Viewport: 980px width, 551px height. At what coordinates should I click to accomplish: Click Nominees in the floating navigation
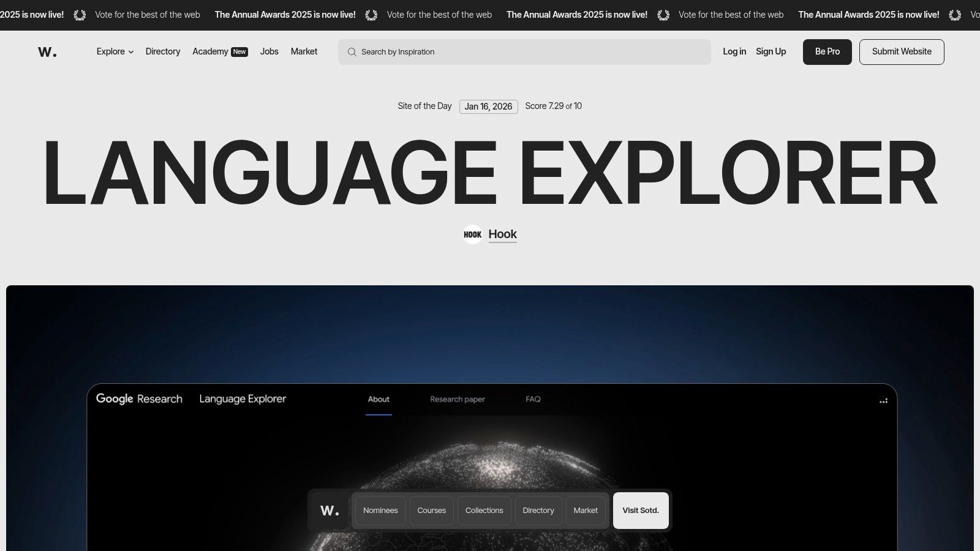pyautogui.click(x=380, y=510)
